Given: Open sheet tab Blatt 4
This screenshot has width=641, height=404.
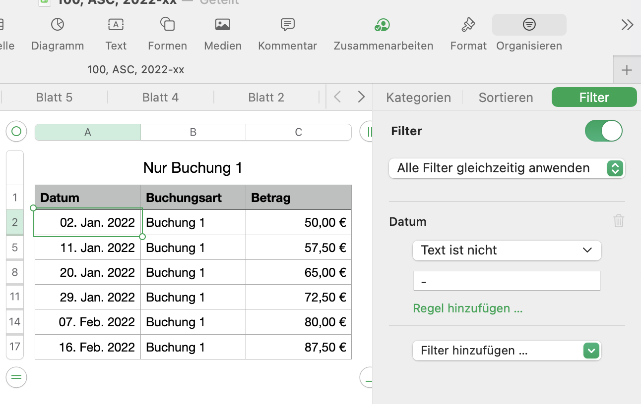Looking at the screenshot, I should [x=160, y=98].
